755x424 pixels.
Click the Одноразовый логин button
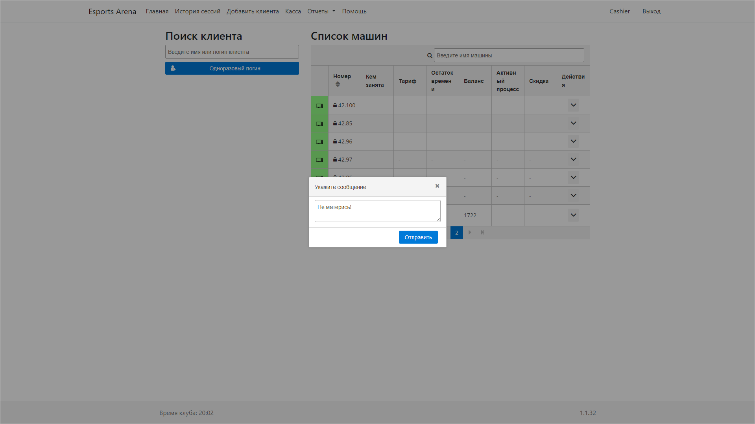pyautogui.click(x=232, y=68)
